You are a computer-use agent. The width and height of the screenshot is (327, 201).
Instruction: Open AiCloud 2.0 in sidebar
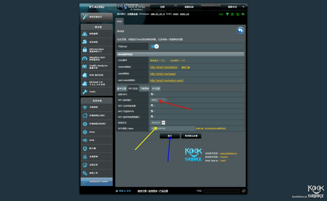coord(97,83)
